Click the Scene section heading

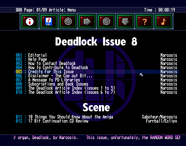point(96,107)
